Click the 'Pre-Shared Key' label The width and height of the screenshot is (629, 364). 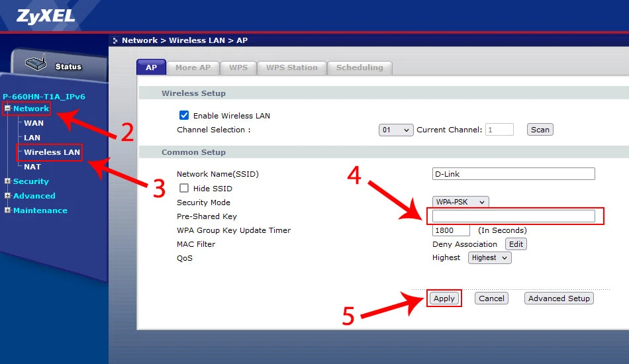[x=207, y=216]
